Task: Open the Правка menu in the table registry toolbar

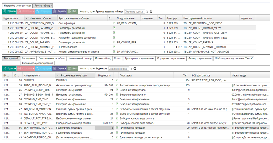Action: (x=9, y=11)
